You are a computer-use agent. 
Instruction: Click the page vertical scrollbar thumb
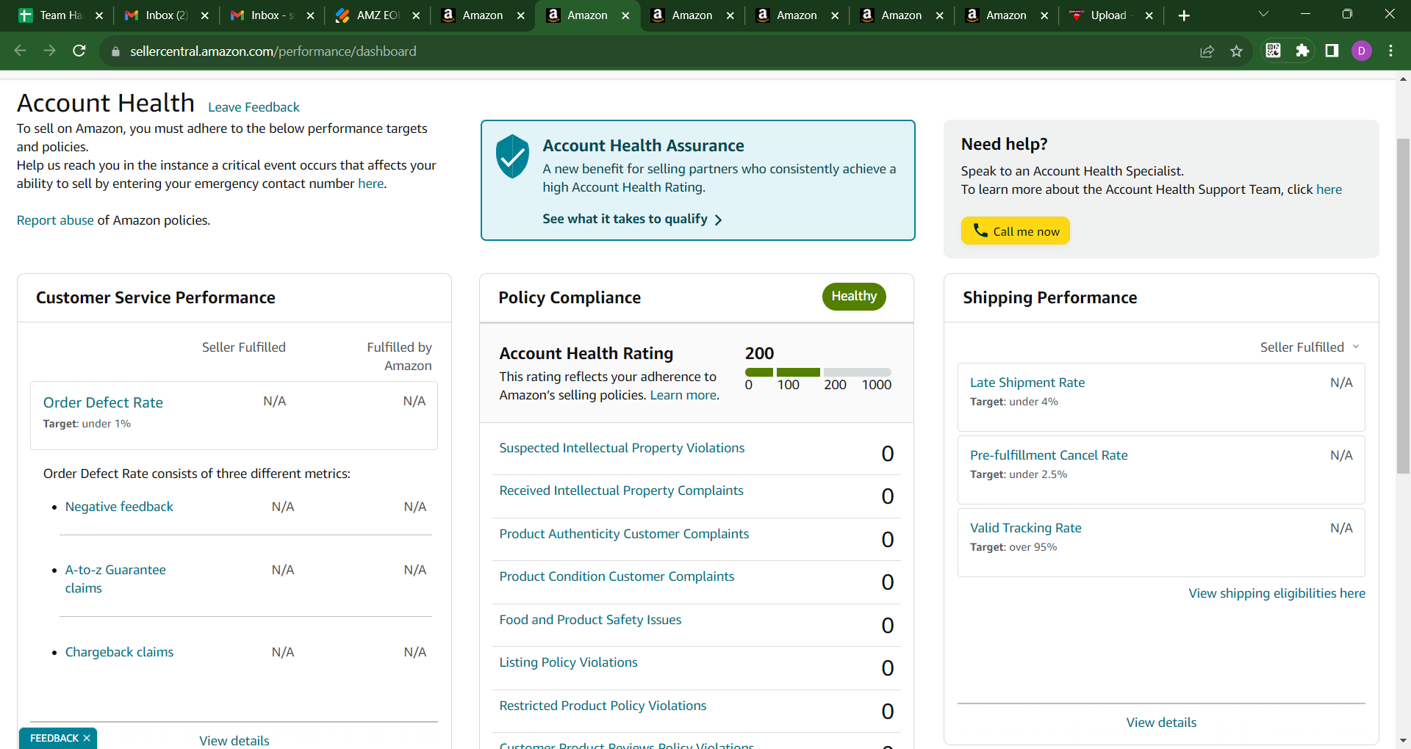[1403, 305]
